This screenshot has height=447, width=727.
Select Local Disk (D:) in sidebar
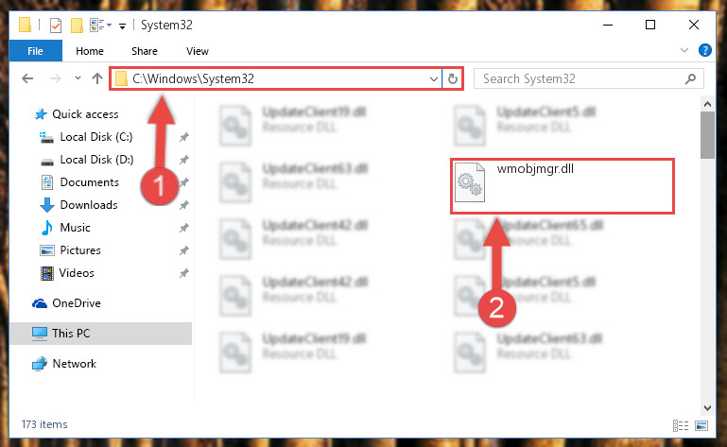tap(97, 160)
